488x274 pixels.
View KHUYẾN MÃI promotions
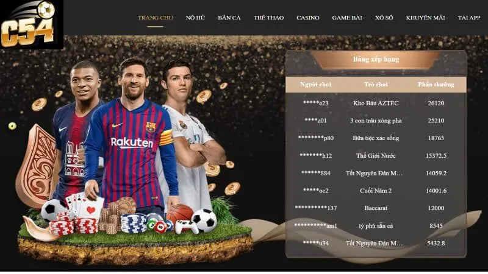425,18
